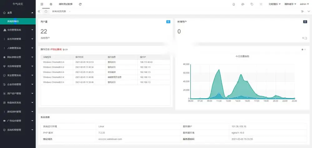Toggle the sidebar collapse hamburger icon
This screenshot has height=148, width=312.
[x=42, y=4]
